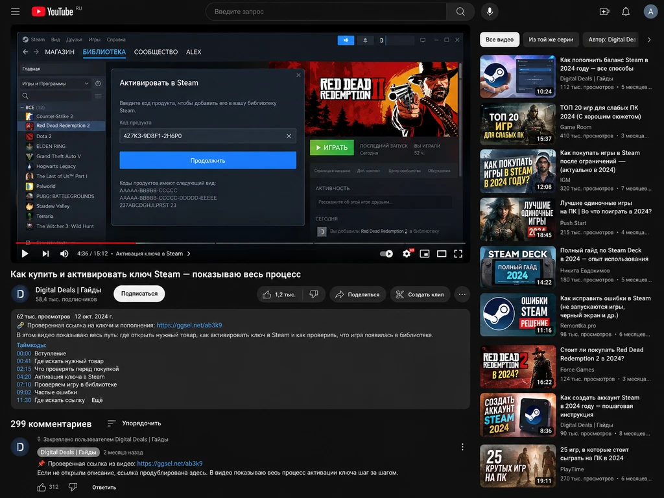This screenshot has height=498, width=664.
Task: Mute the video volume
Action: 64,254
